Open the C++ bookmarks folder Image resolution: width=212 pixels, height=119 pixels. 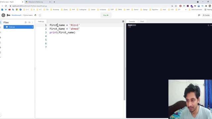point(26,10)
